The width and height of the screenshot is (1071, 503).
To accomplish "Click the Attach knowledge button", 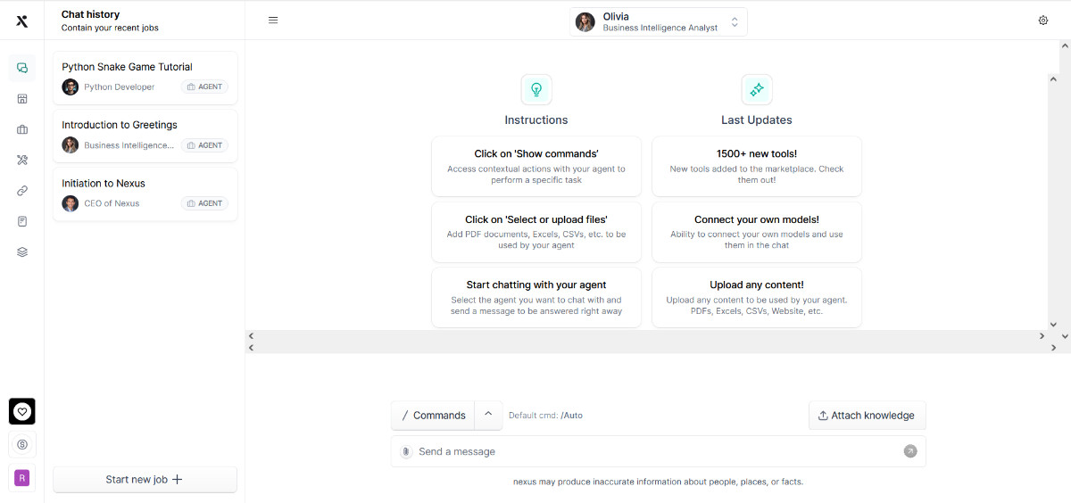I will point(868,415).
